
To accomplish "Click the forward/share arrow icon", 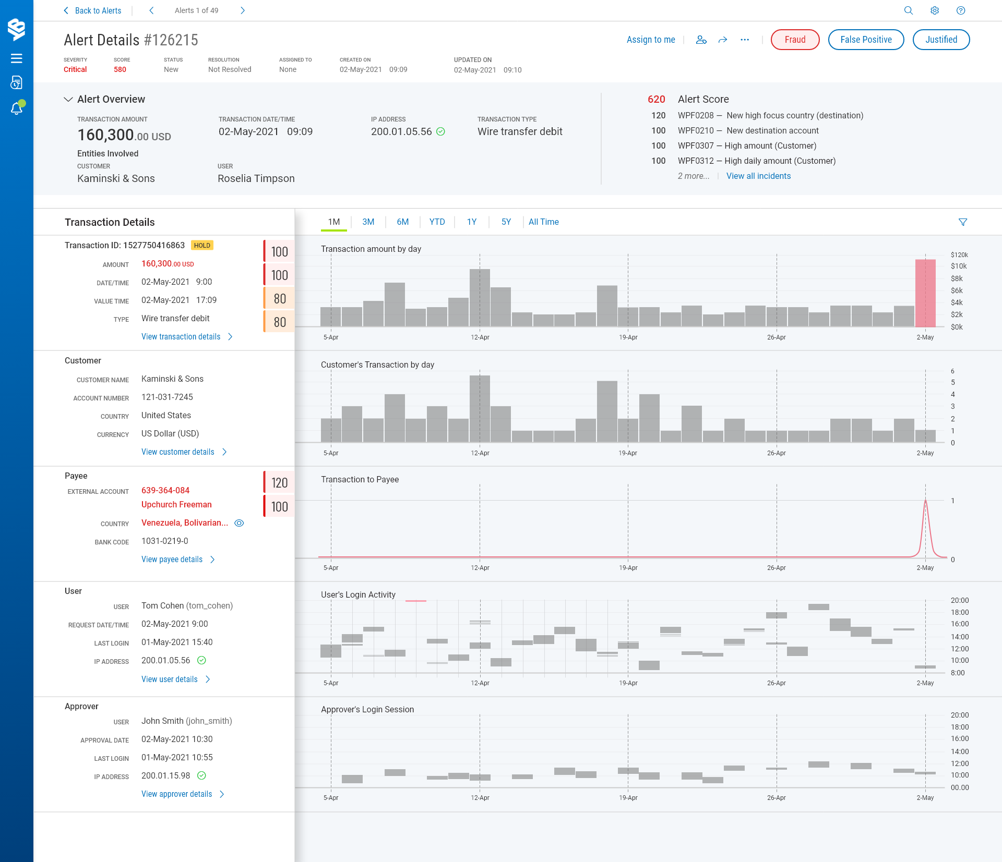I will pos(723,40).
